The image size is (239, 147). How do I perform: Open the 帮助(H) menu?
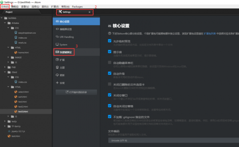tap(65, 7)
